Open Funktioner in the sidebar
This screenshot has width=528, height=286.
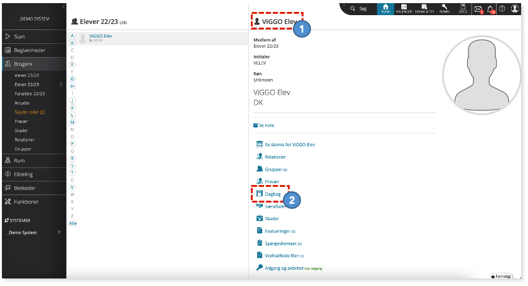pyautogui.click(x=34, y=202)
